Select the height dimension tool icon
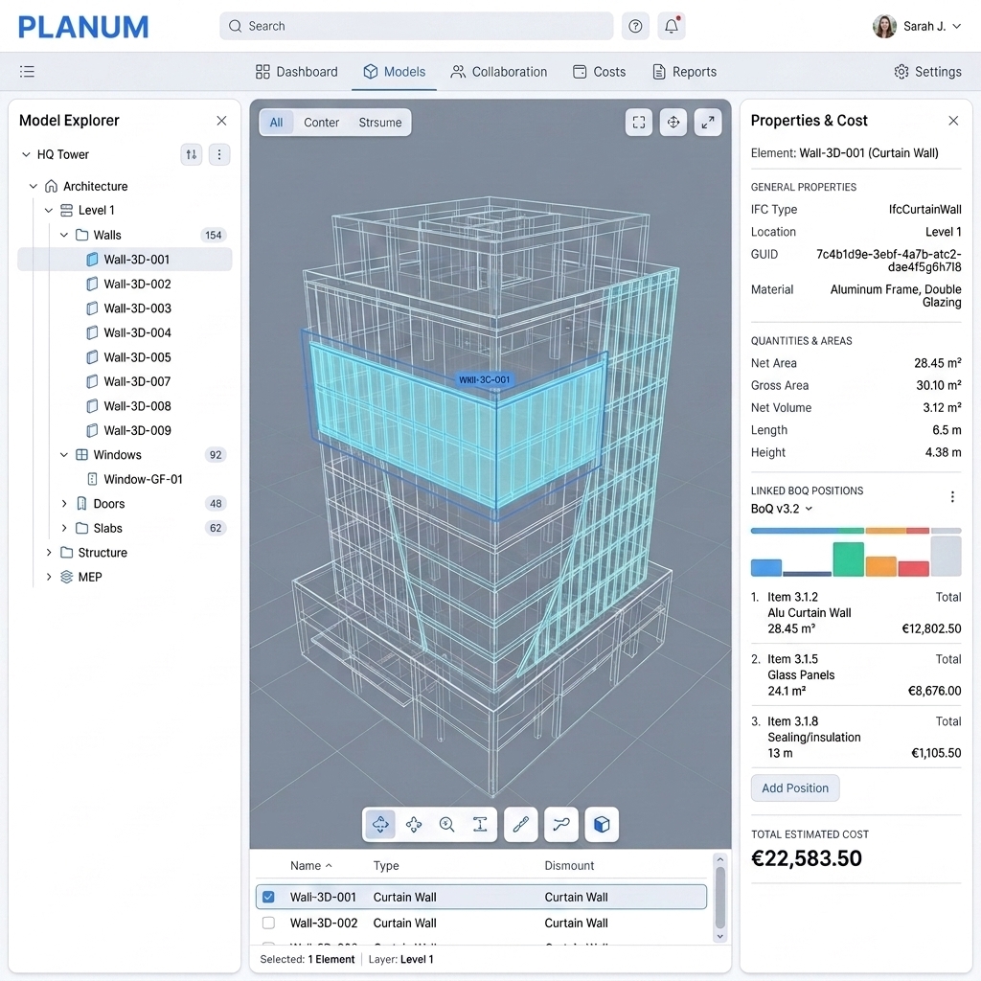The width and height of the screenshot is (981, 981). coord(480,825)
